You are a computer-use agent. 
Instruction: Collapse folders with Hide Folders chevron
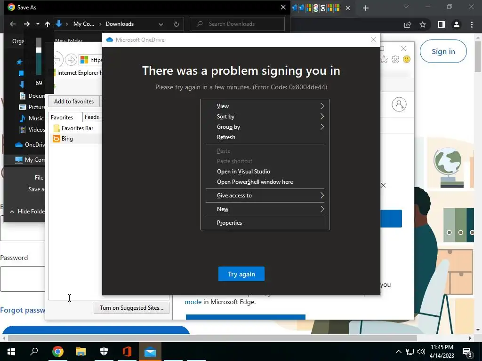click(x=12, y=212)
